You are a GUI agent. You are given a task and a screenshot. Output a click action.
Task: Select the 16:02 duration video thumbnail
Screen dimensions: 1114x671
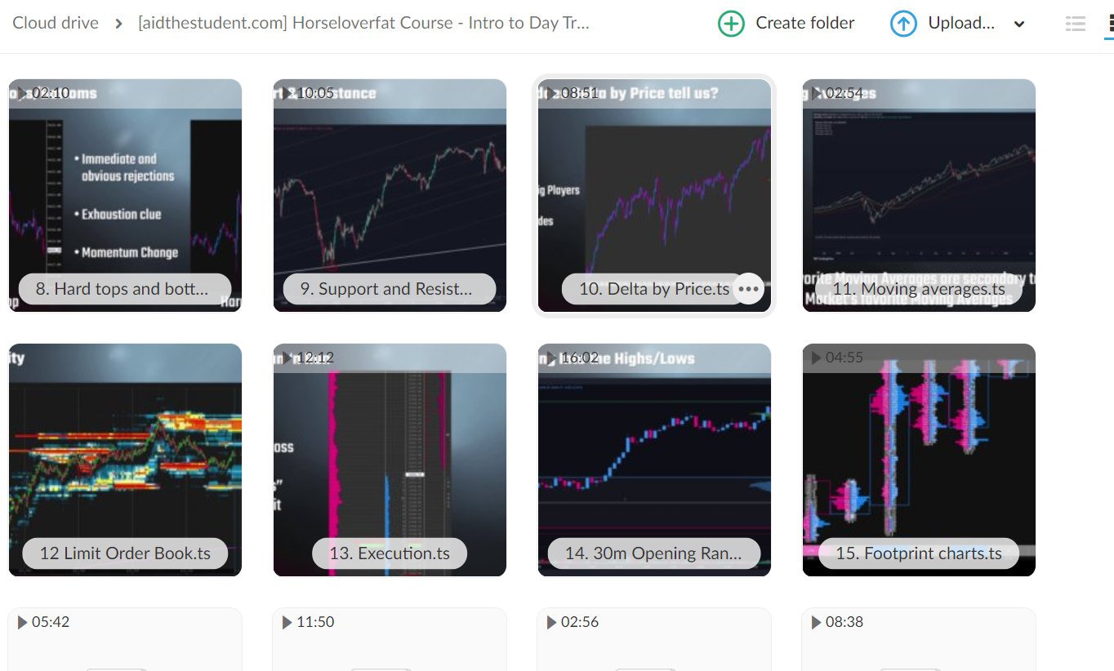[653, 459]
